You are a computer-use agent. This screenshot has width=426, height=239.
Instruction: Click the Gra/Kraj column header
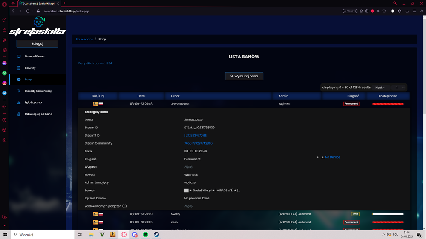pyautogui.click(x=98, y=96)
